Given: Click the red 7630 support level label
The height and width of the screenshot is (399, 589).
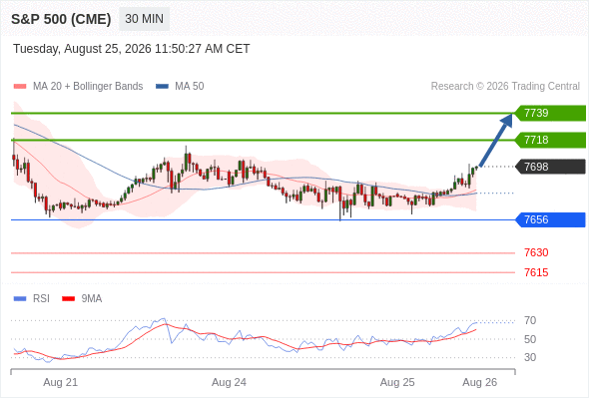Looking at the screenshot, I should click(536, 252).
